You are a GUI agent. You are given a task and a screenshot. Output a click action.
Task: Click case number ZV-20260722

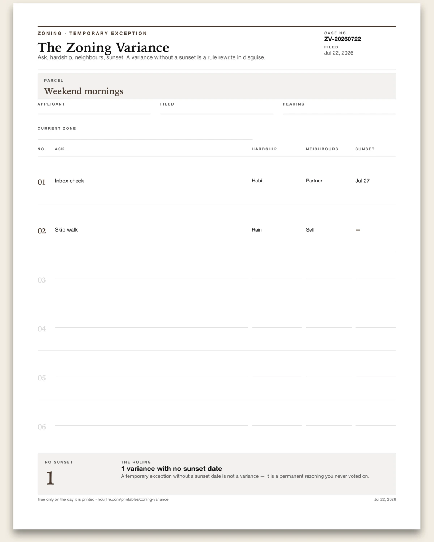tap(342, 39)
